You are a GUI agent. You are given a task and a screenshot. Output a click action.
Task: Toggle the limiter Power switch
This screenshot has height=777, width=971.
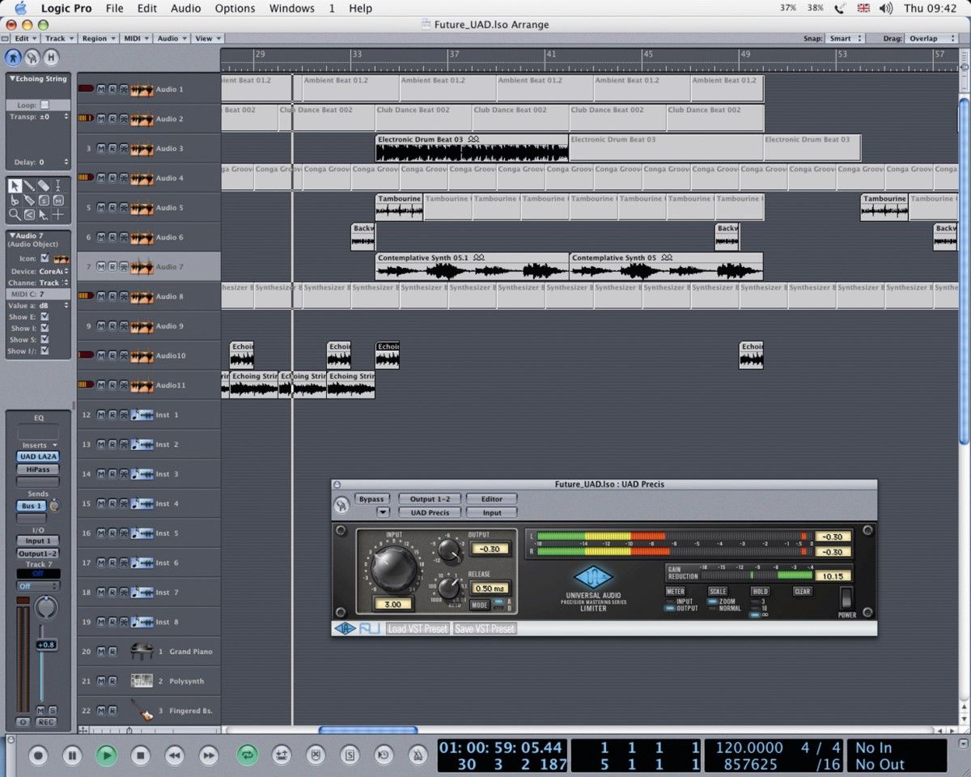tap(846, 599)
